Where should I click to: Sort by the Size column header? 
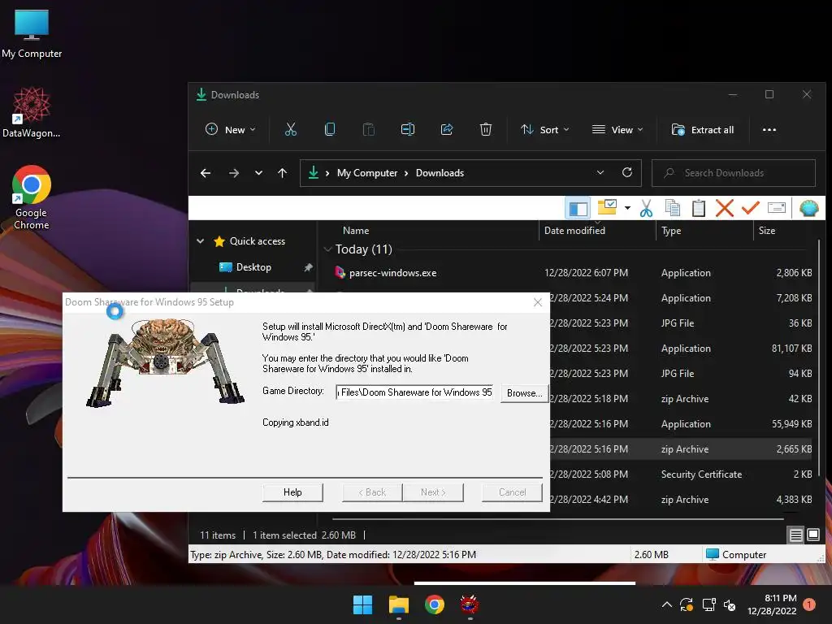tap(767, 231)
